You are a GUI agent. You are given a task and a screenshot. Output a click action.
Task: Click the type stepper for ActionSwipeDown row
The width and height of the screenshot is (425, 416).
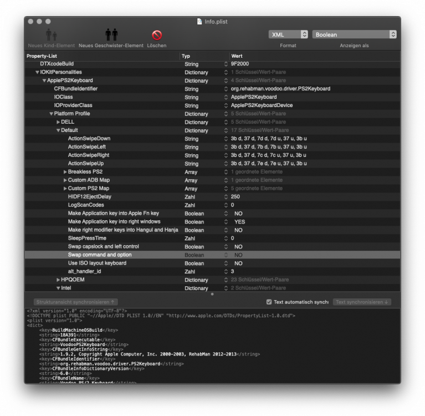(226, 139)
